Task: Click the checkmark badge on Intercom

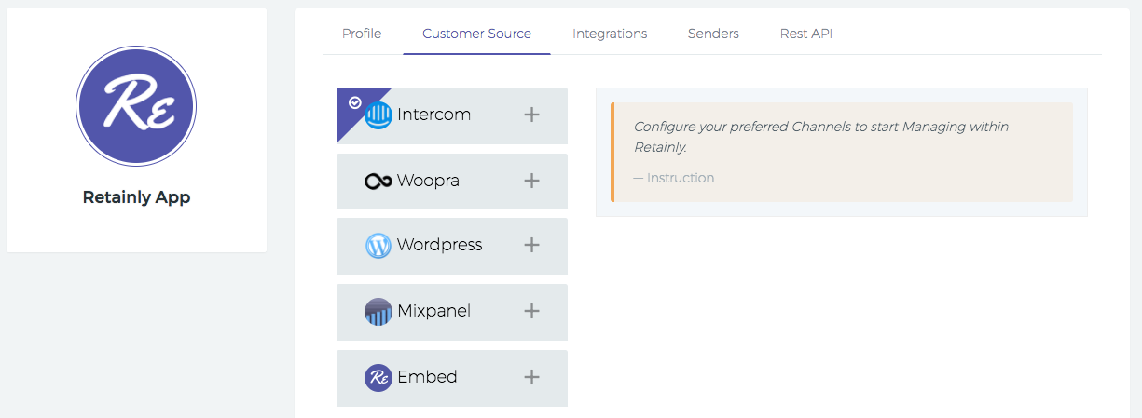Action: [354, 102]
